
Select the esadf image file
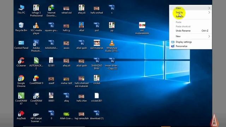tap(51, 80)
